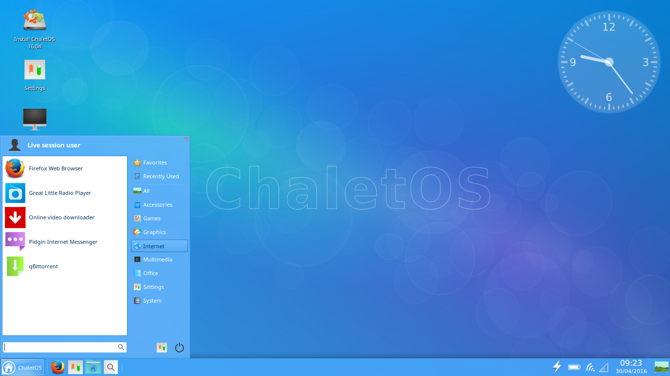This screenshot has width=670, height=376.
Task: Check the battery tray icon
Action: [x=574, y=367]
